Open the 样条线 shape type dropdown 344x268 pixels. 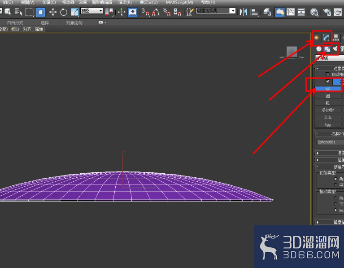coord(329,58)
